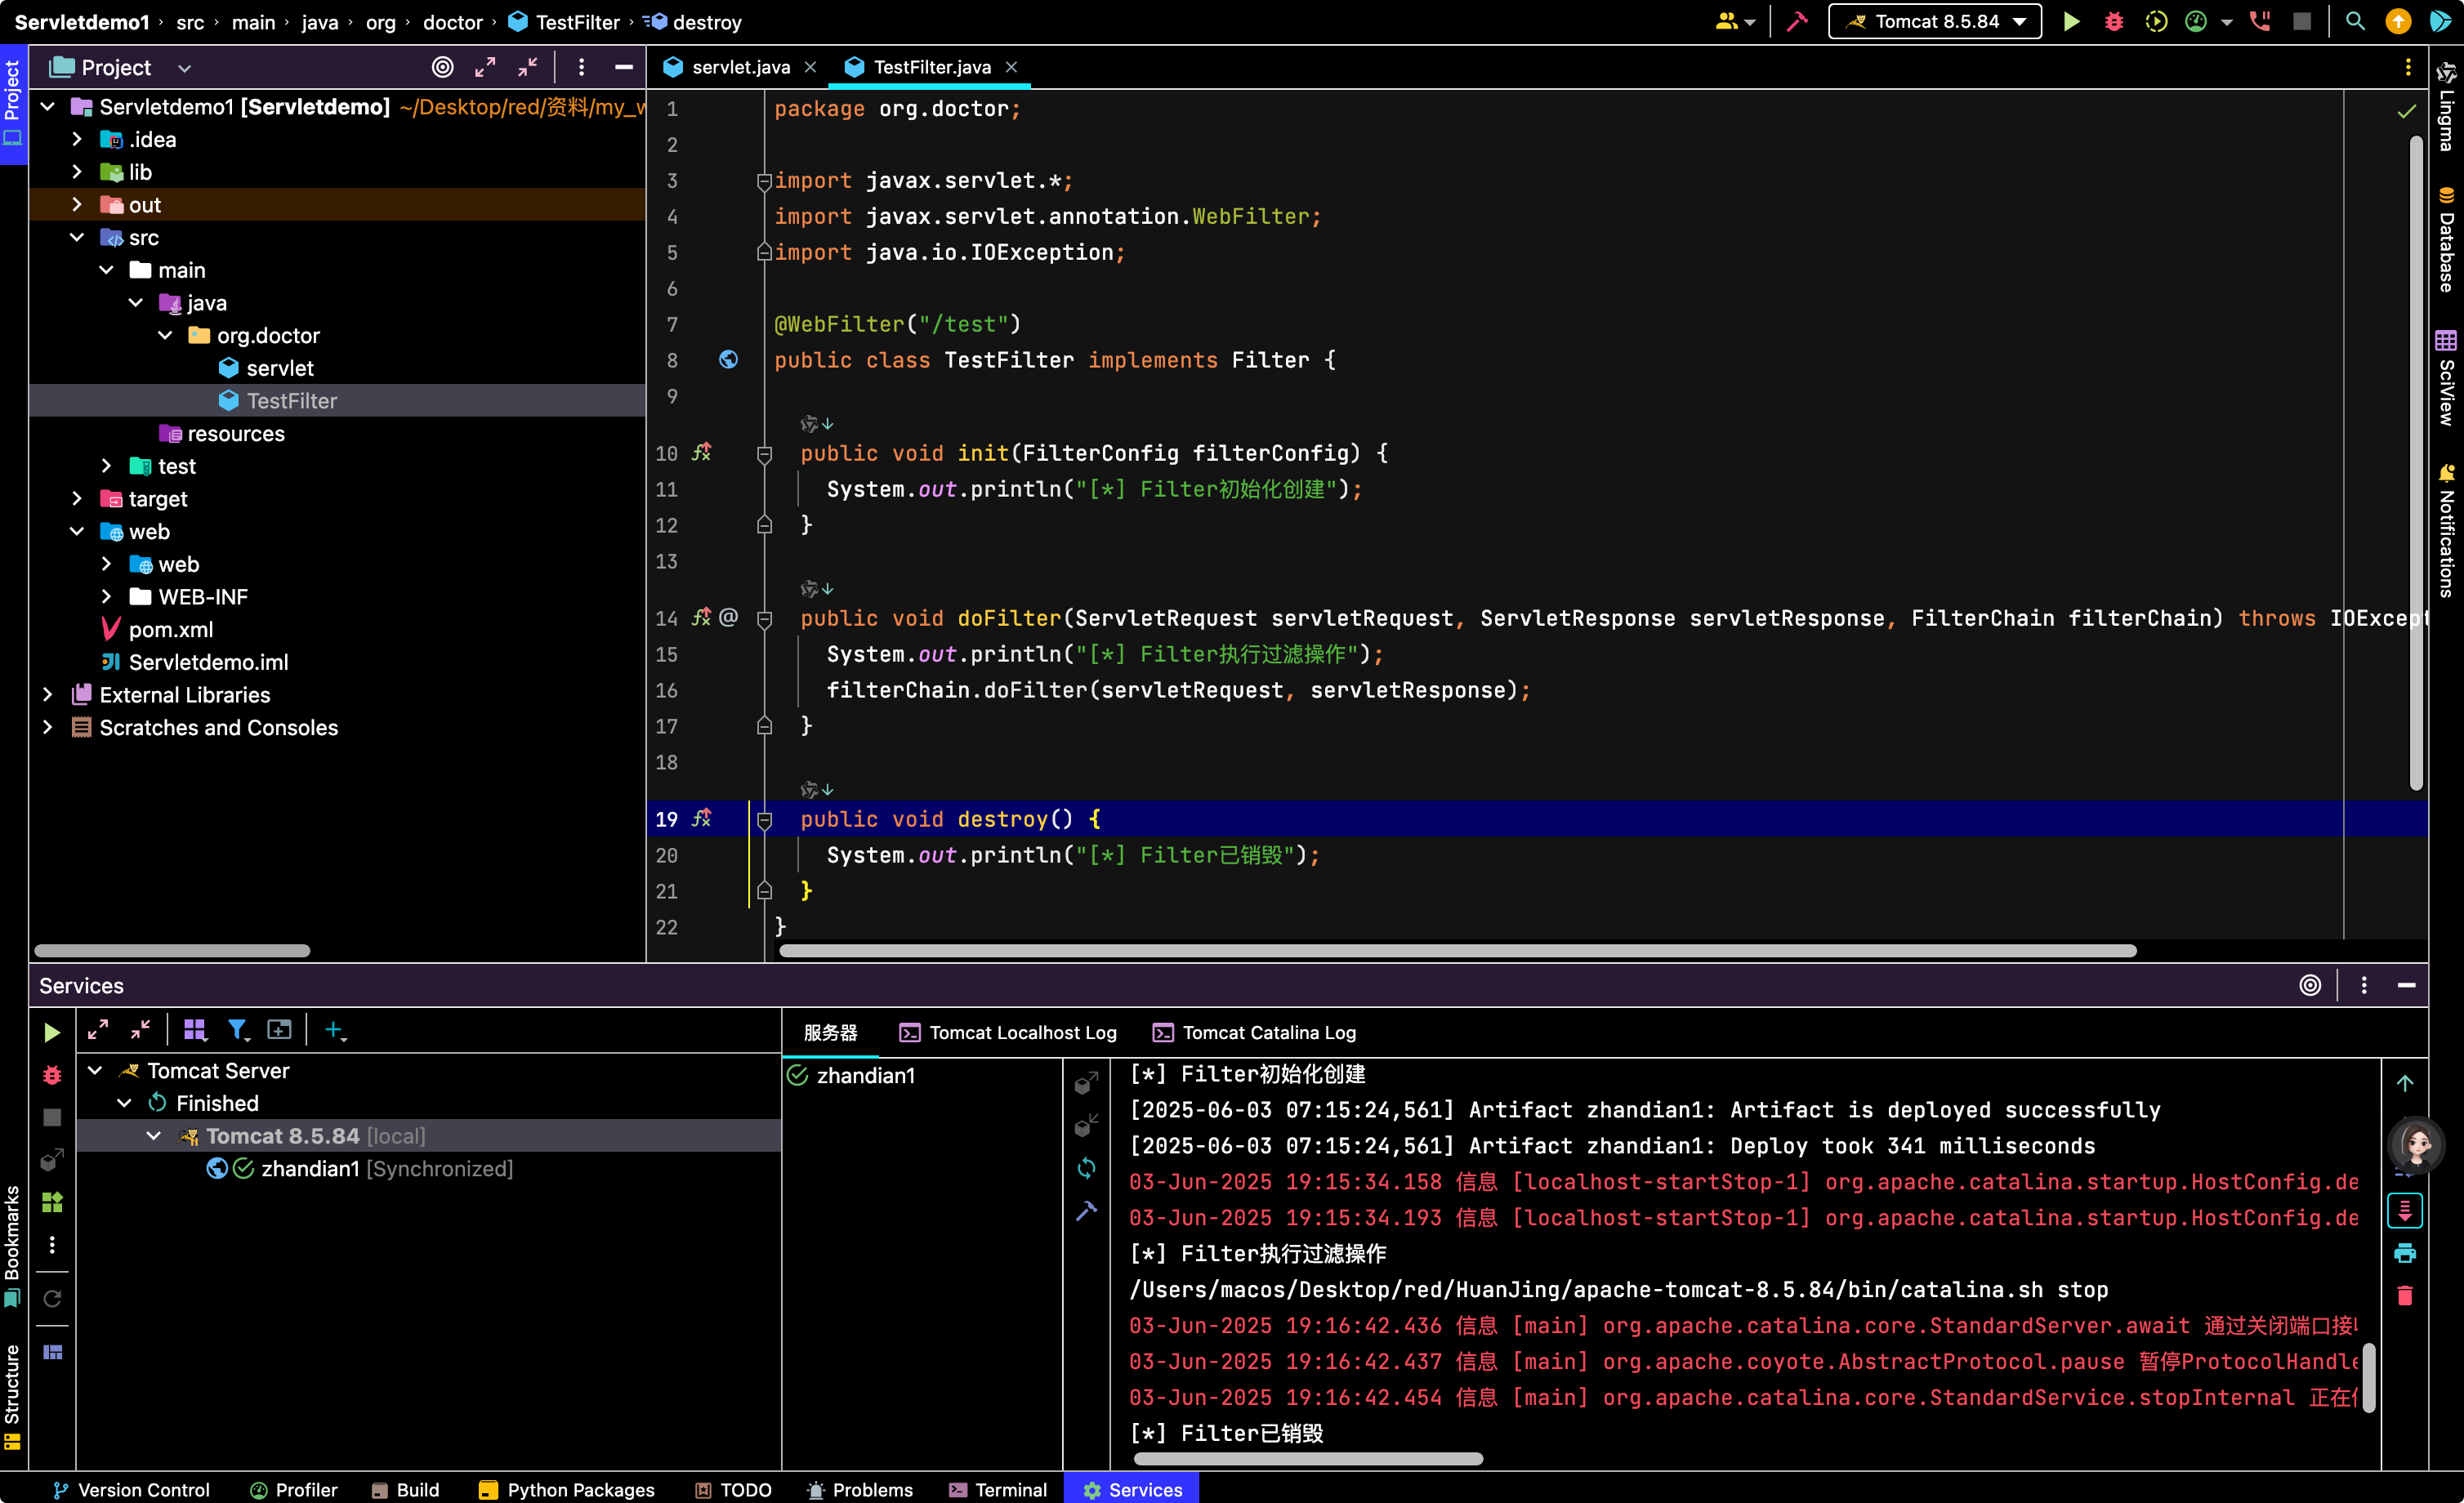Clear console with the trash icon
Screen dimensions: 2464x1503
coord(2405,1296)
